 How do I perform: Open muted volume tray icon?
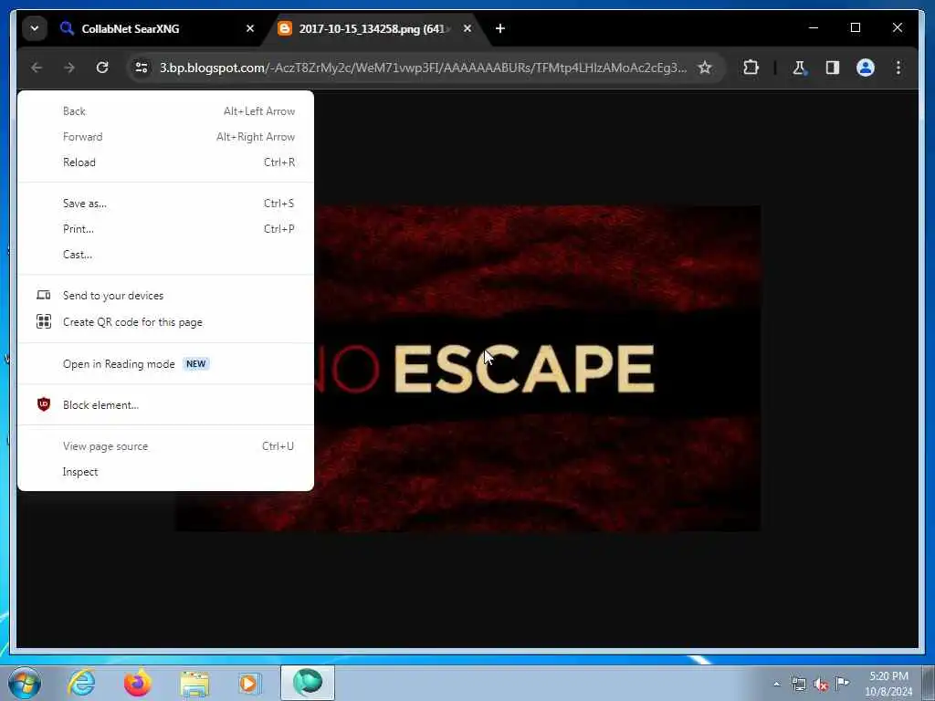point(821,685)
